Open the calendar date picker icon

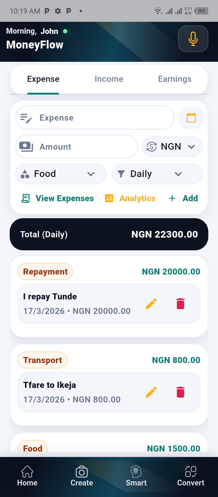(x=191, y=118)
